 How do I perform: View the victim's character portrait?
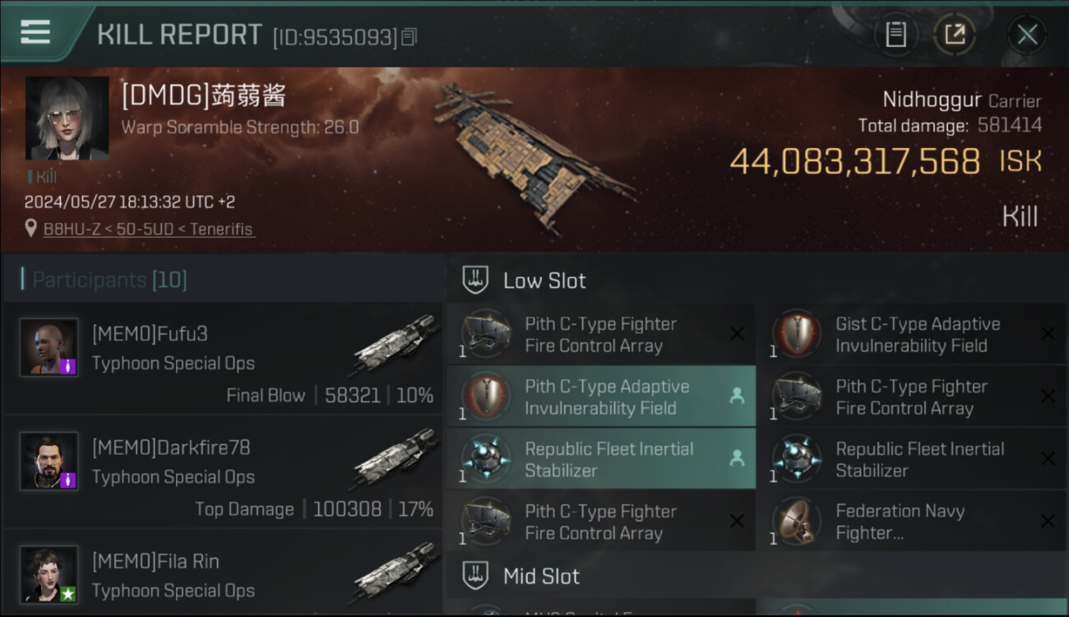click(x=67, y=118)
